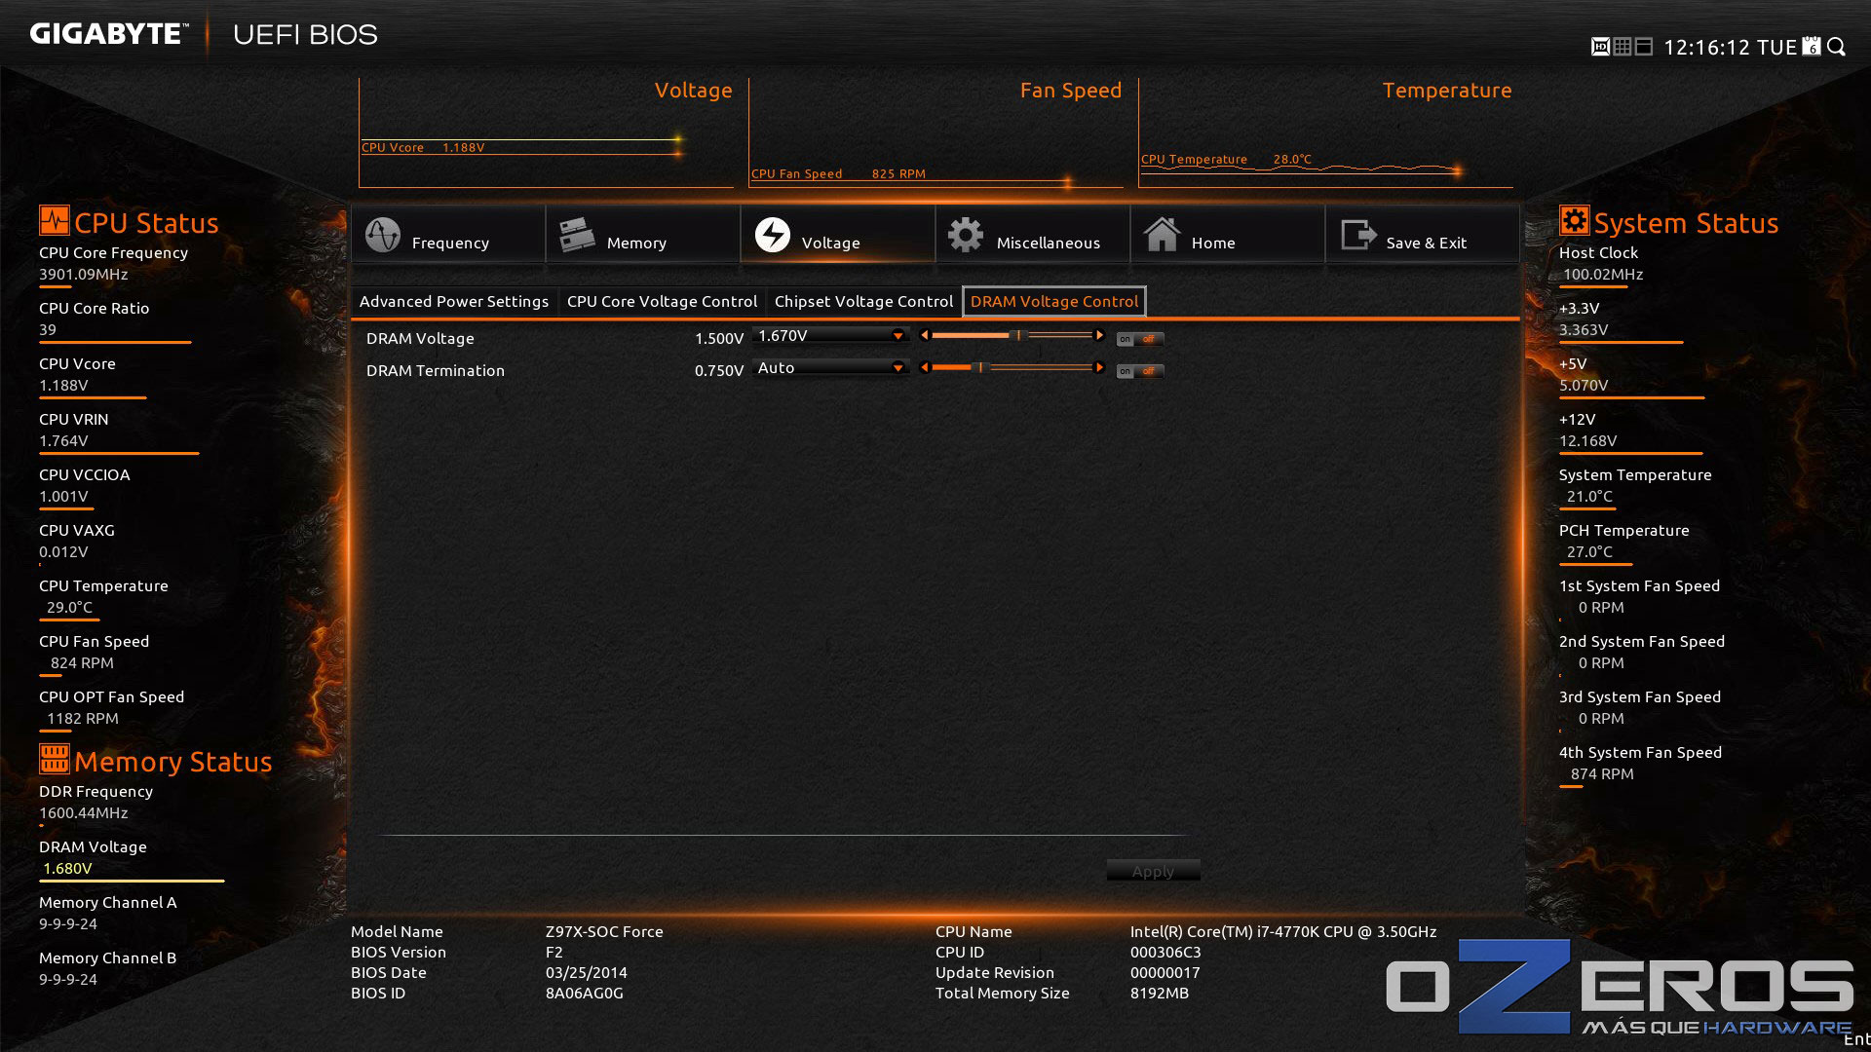Go to the Memory menu
The height and width of the screenshot is (1052, 1871).
(643, 234)
